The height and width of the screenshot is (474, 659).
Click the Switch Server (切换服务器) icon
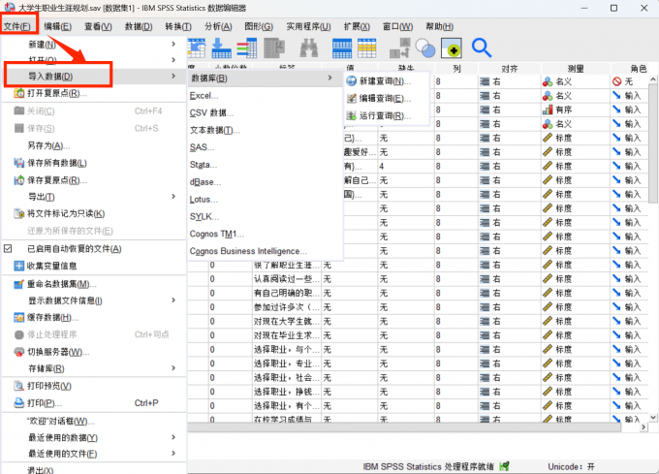[x=19, y=352]
